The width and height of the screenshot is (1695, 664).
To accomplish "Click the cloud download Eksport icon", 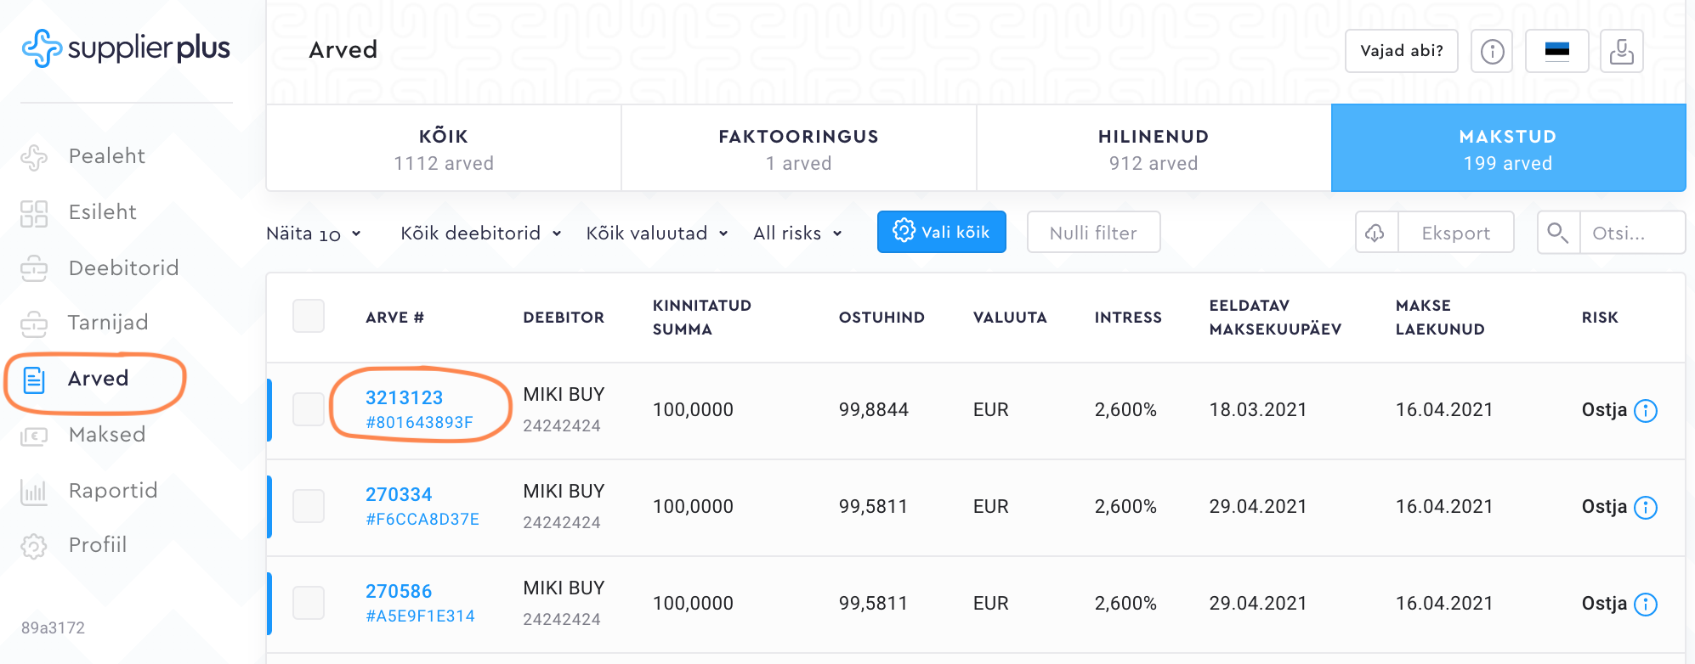I will (1375, 233).
